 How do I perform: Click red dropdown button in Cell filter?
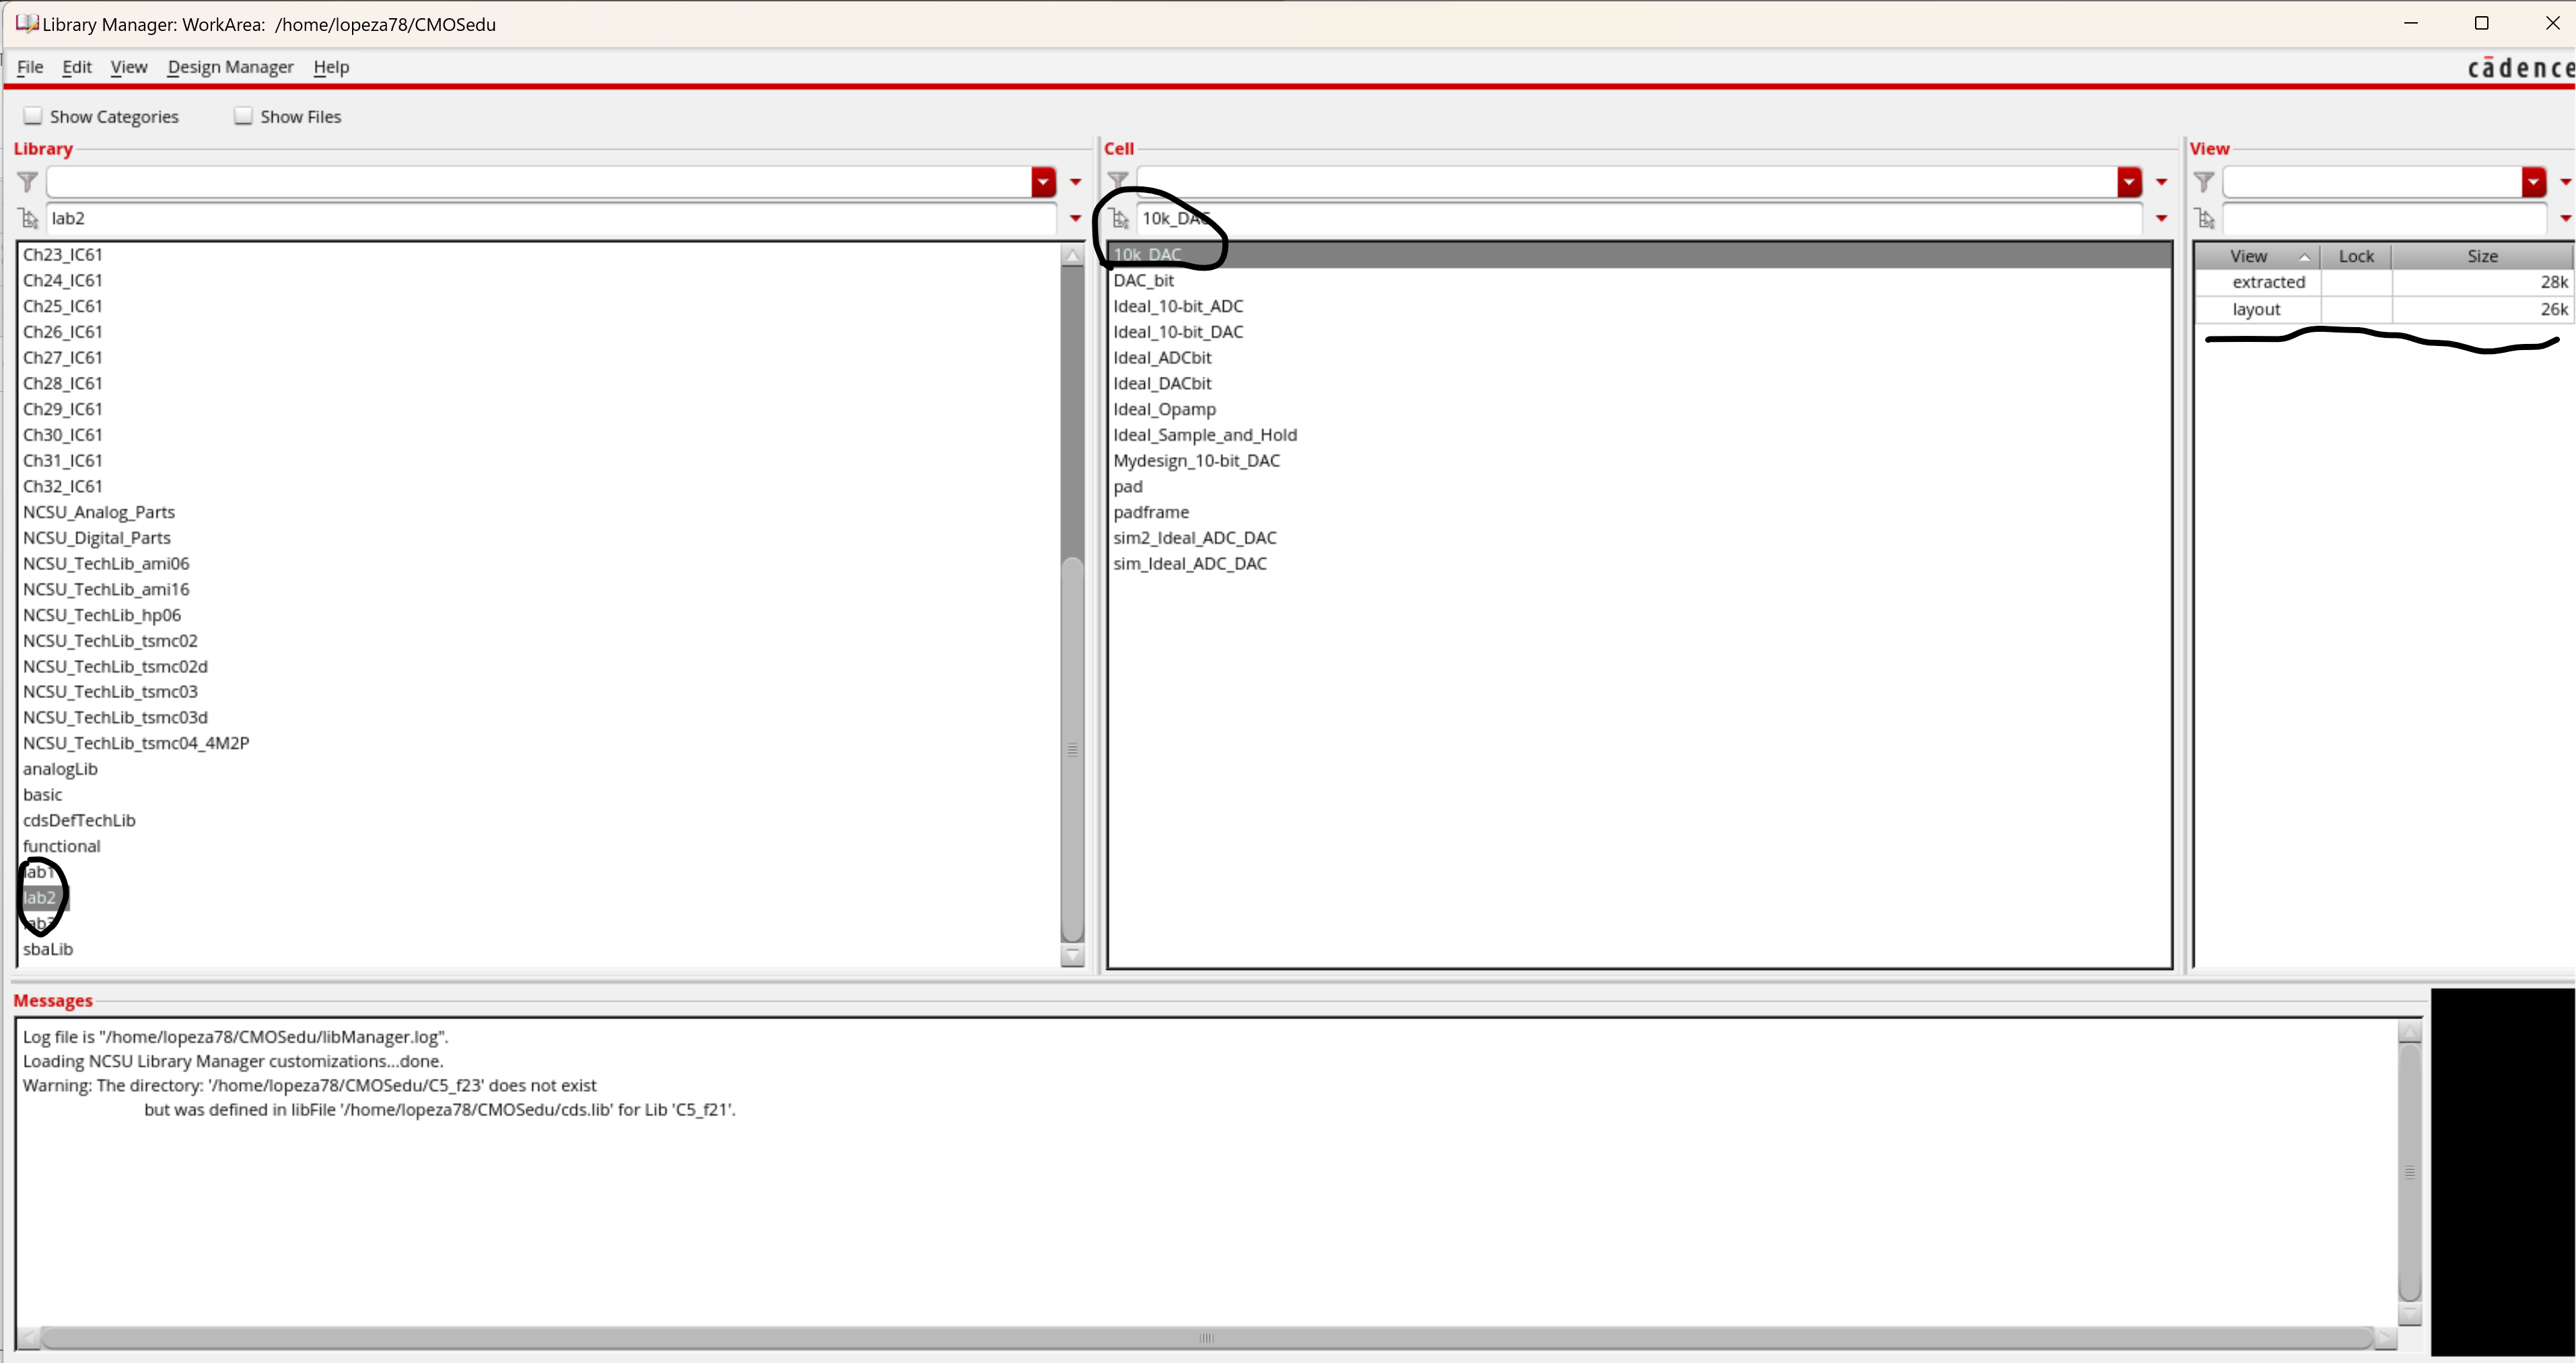[2129, 182]
